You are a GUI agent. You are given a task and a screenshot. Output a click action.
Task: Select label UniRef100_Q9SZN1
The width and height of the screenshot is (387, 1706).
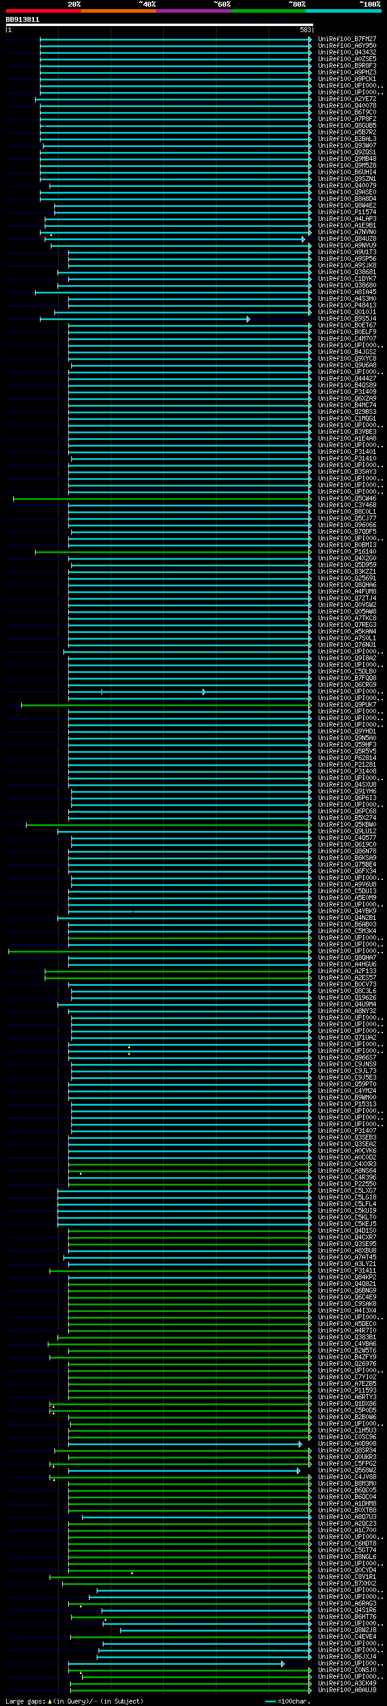tap(347, 179)
